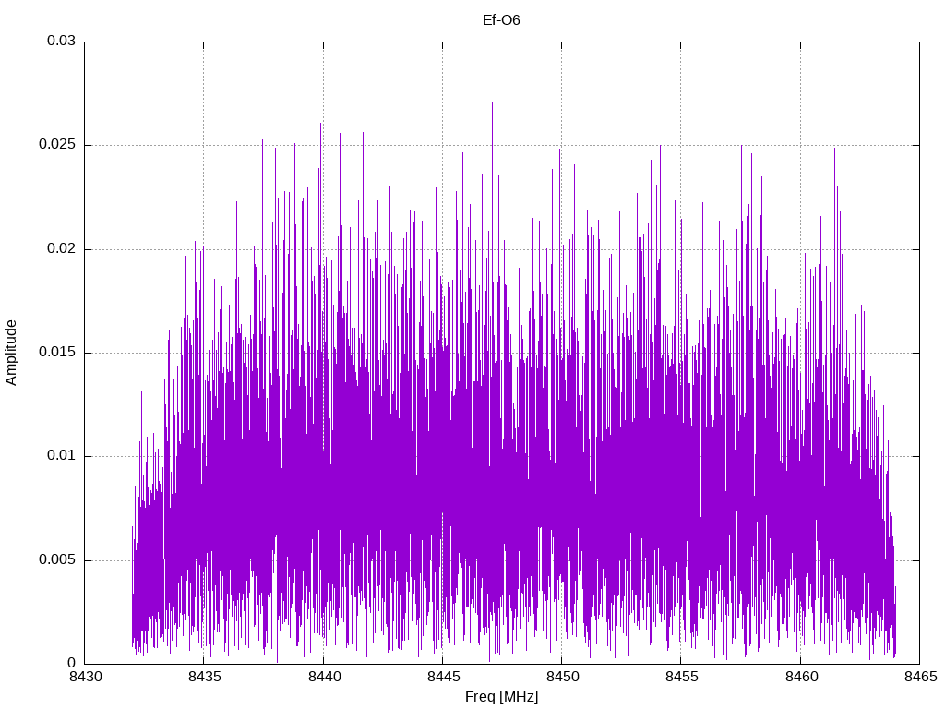945x709 pixels.
Task: Select the Amplitude y-axis label
Action: point(11,353)
